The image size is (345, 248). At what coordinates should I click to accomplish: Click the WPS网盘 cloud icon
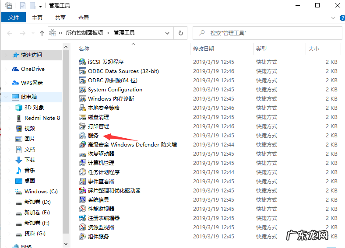point(15,83)
